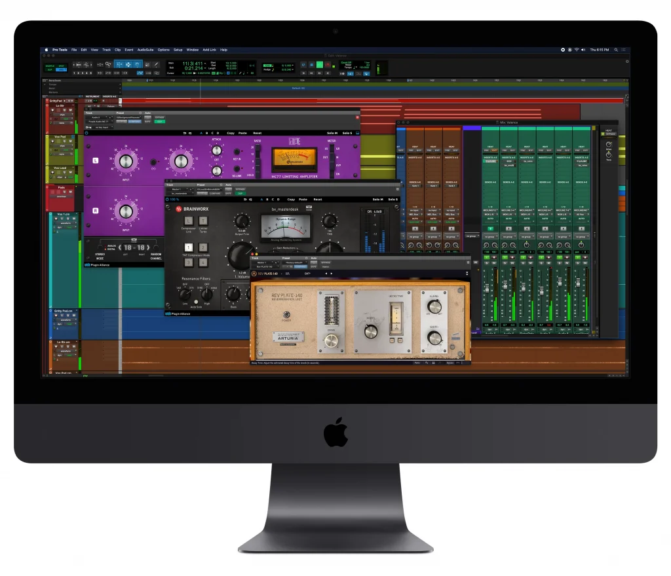This screenshot has width=671, height=576.
Task: Expand the Tempo ruler row
Action: click(x=45, y=84)
